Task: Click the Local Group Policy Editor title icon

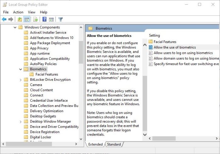Action: point(5,5)
